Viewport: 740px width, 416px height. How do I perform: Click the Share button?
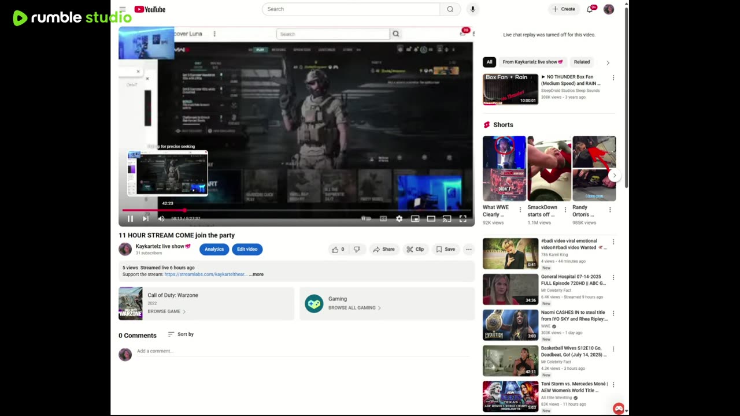[x=384, y=249]
